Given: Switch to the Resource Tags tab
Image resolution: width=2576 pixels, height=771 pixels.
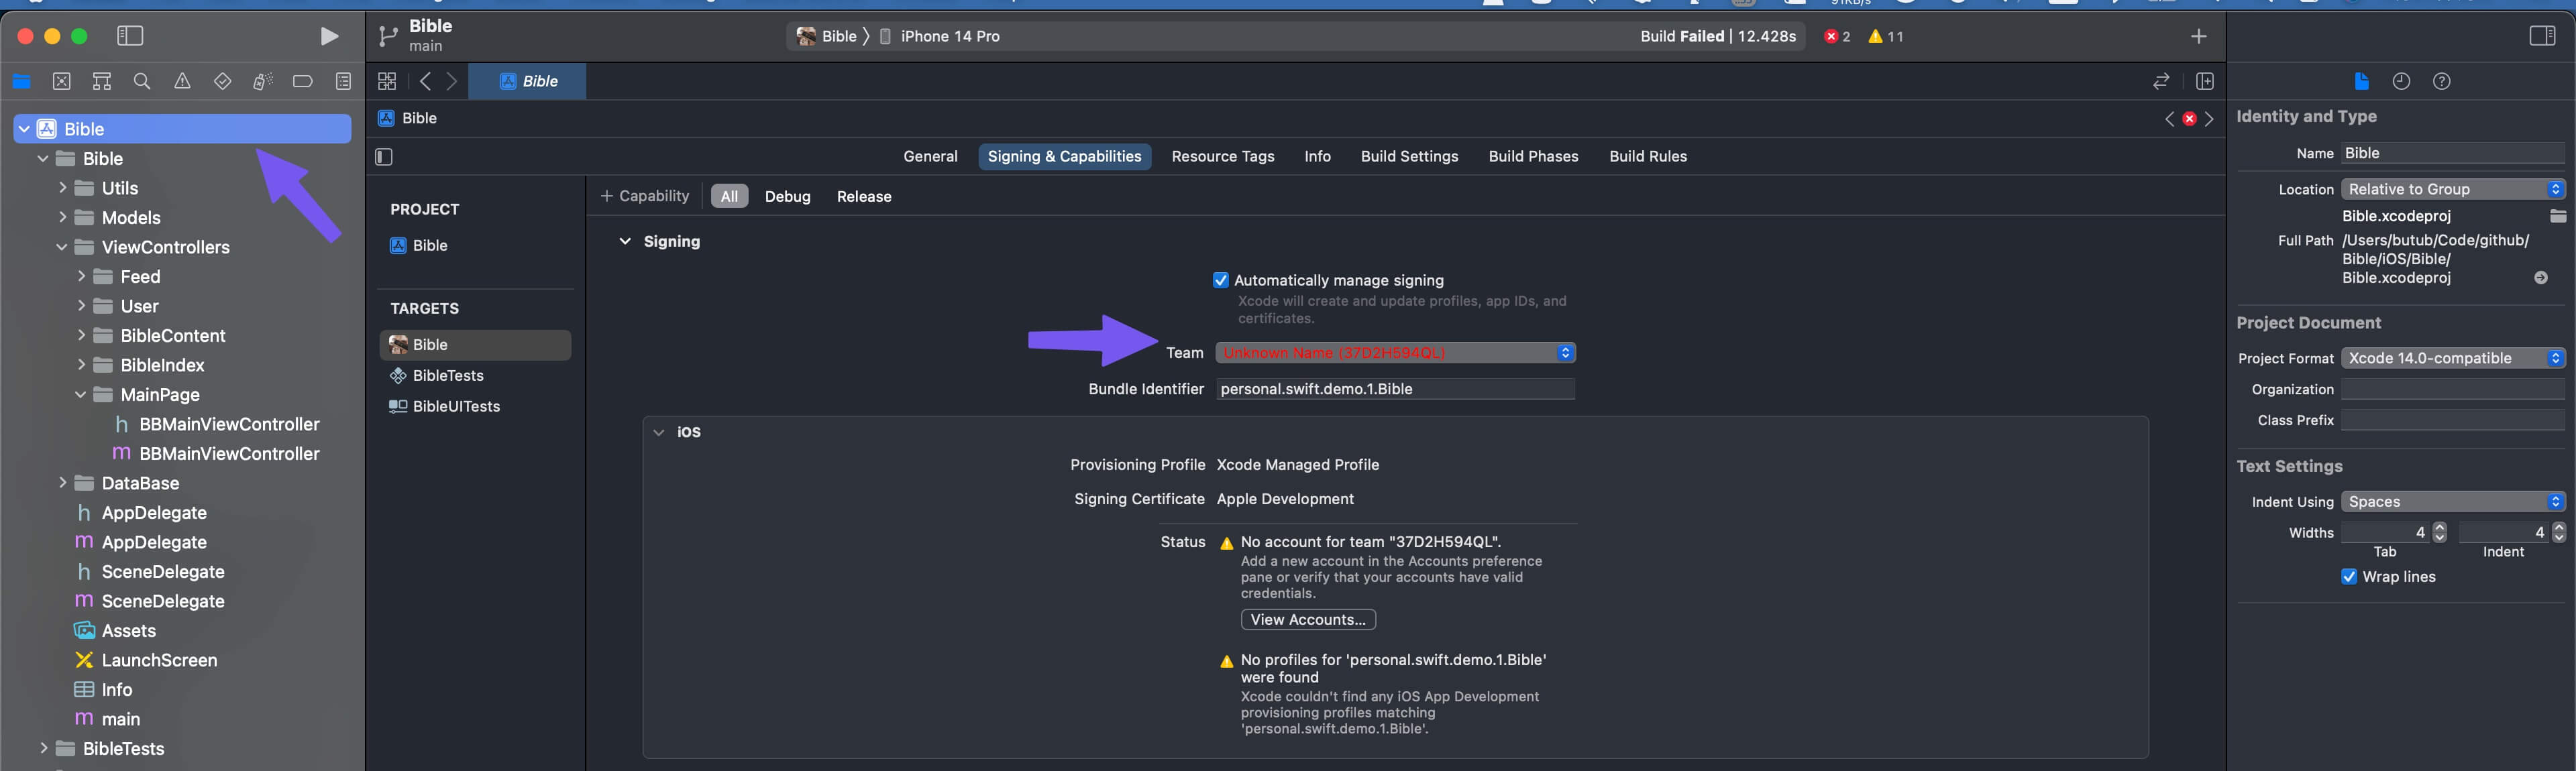Looking at the screenshot, I should pos(1223,156).
